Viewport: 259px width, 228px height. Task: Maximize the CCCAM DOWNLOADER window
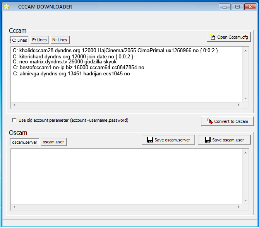(238, 7)
